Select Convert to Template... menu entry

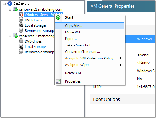pos(90,52)
